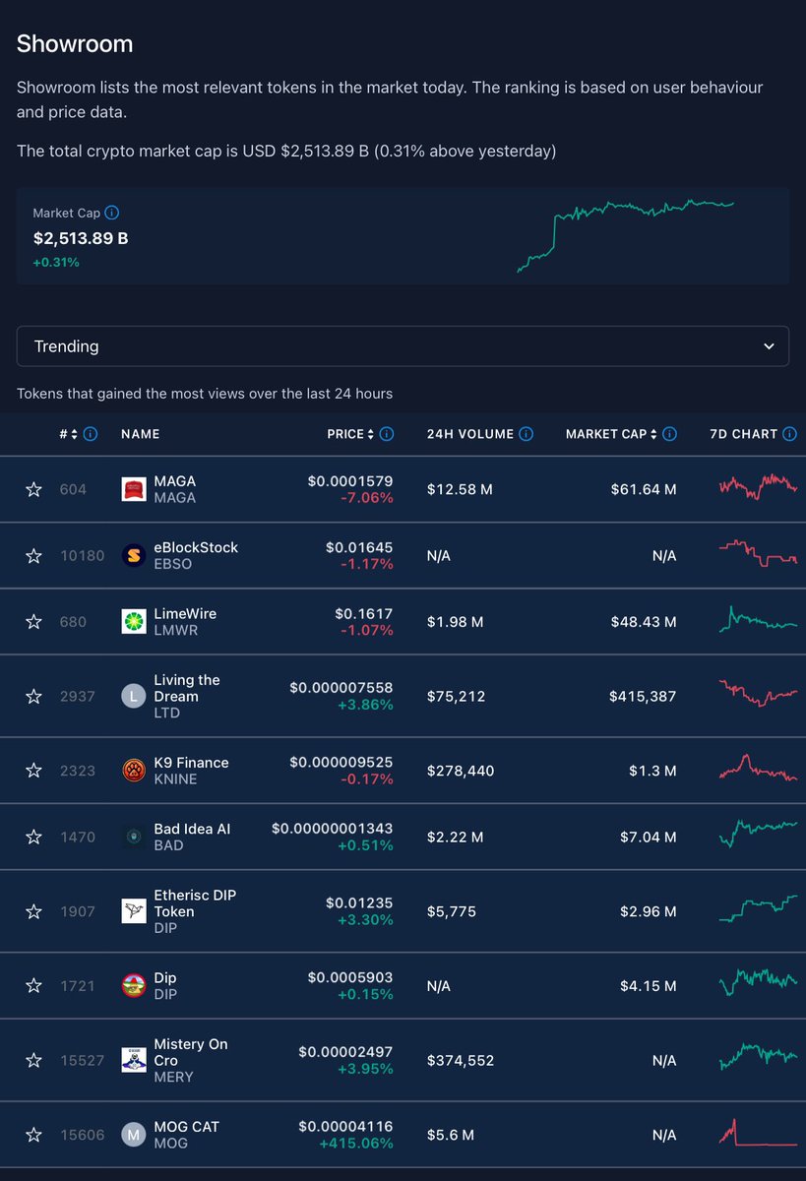This screenshot has height=1181, width=806.
Task: Click the Mistery On Cro logo
Action: 134,1060
